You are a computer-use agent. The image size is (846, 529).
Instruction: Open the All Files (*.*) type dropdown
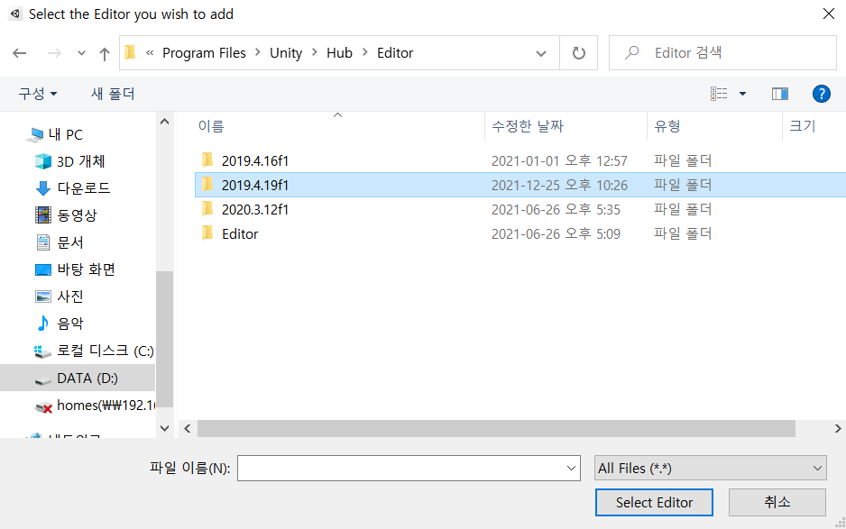[x=710, y=468]
